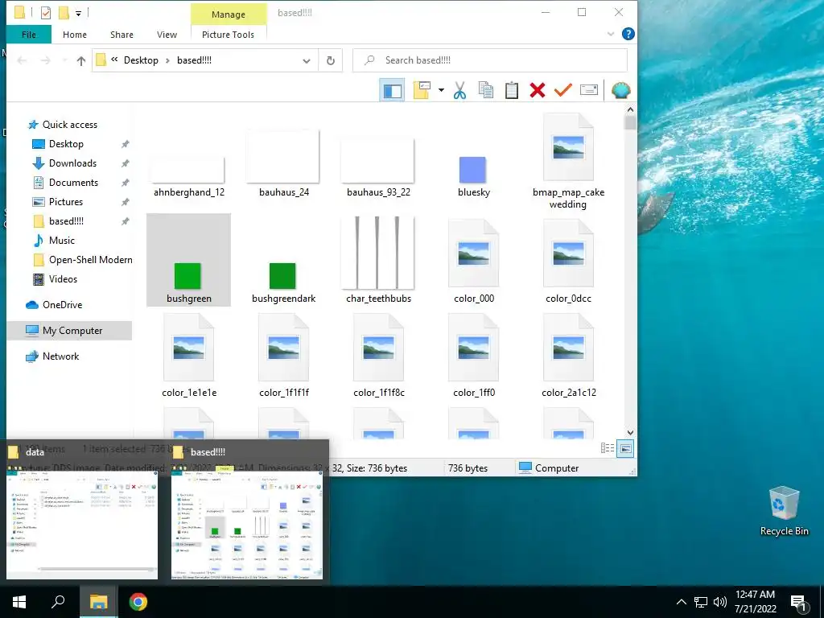Open Videos in the navigation pane
This screenshot has width=824, height=618.
pyautogui.click(x=63, y=279)
